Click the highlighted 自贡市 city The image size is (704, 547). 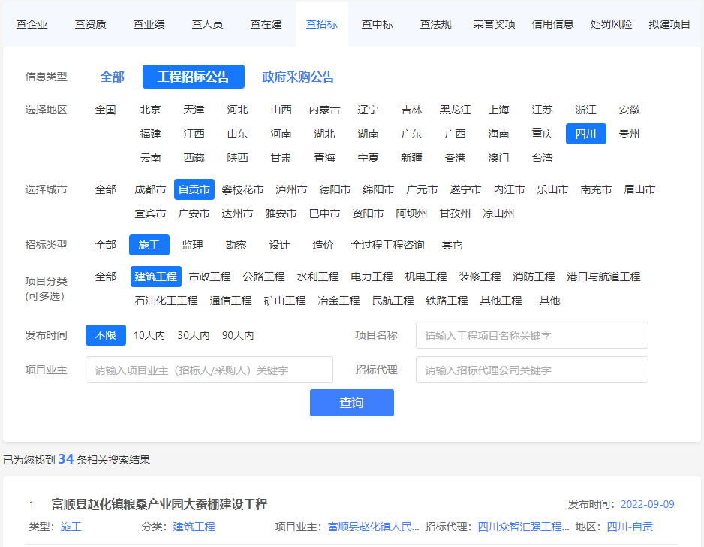point(194,189)
